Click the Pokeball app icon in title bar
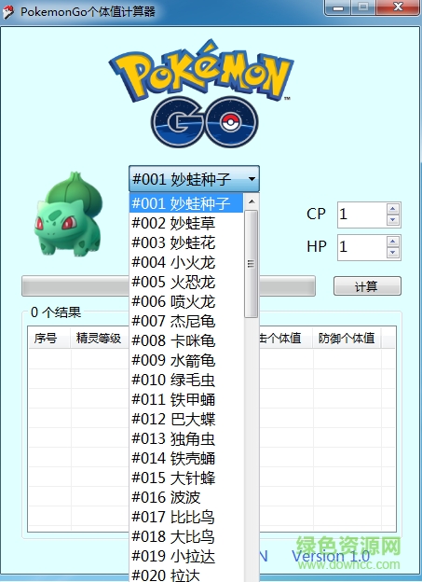 (x=7, y=12)
